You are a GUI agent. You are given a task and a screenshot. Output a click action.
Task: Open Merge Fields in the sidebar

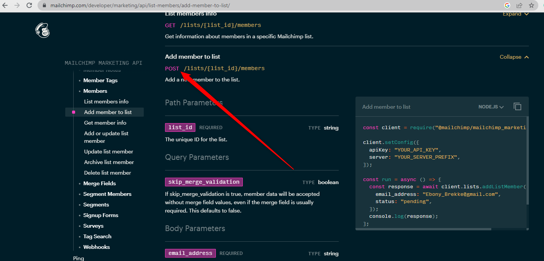(99, 183)
